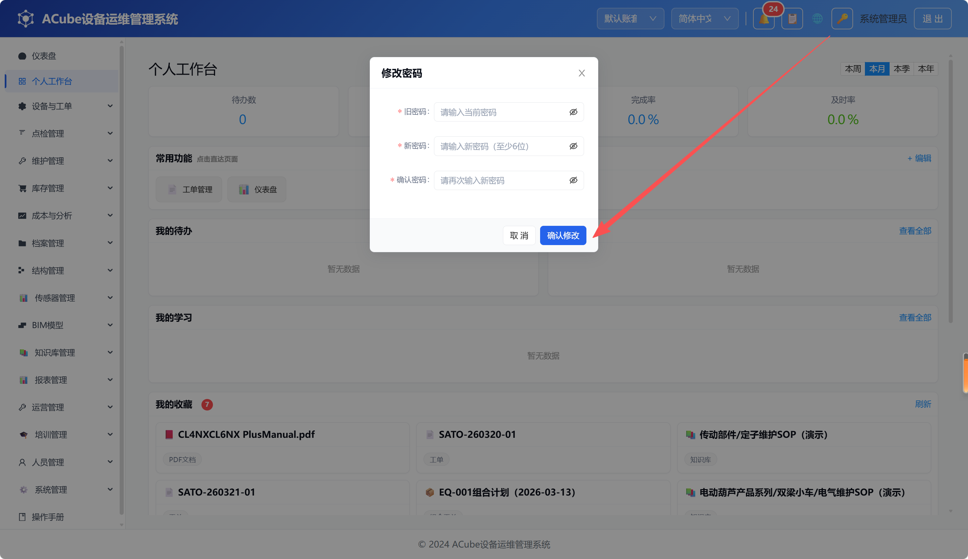Click the 操作手册 book icon
The width and height of the screenshot is (968, 559).
[22, 517]
